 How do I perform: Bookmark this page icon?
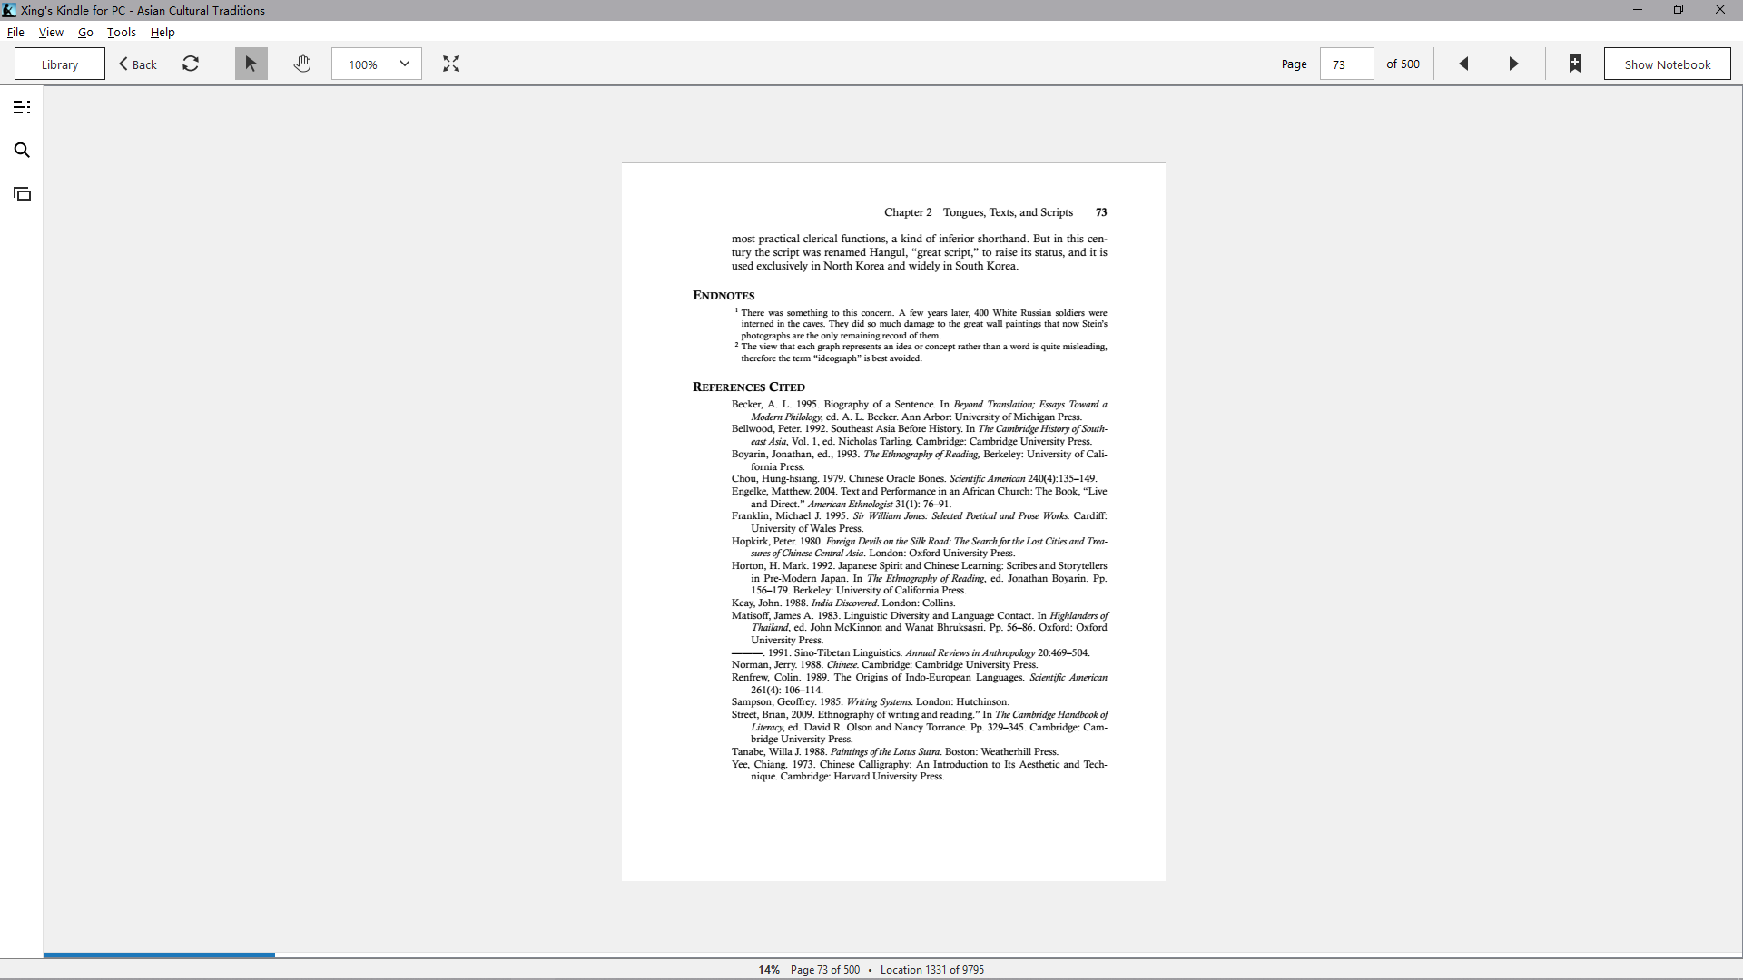[x=1575, y=64]
